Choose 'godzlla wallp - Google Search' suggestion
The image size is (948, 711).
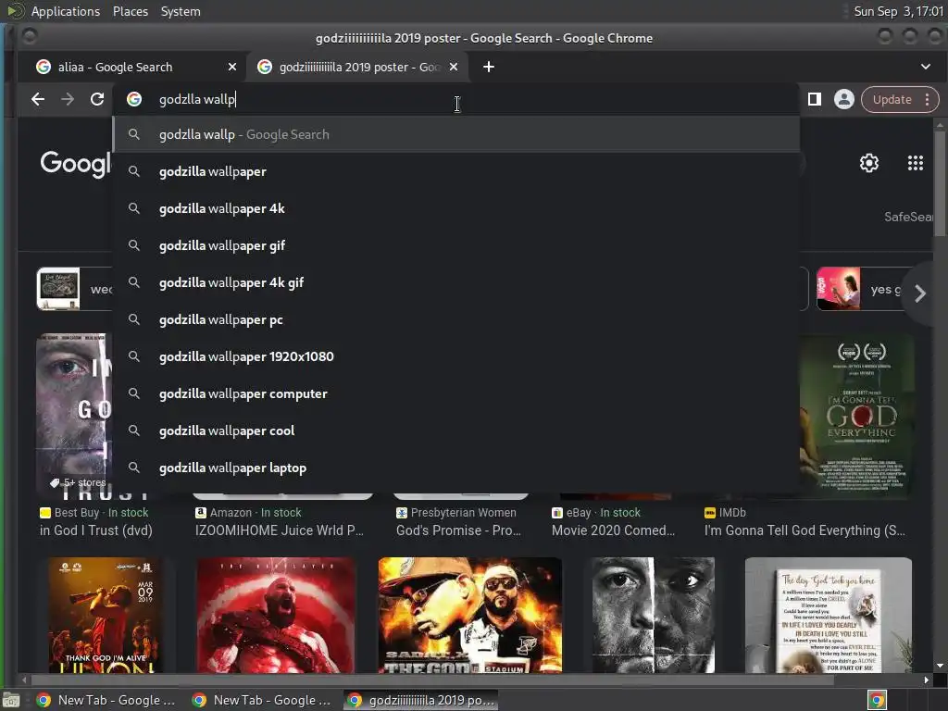(456, 134)
